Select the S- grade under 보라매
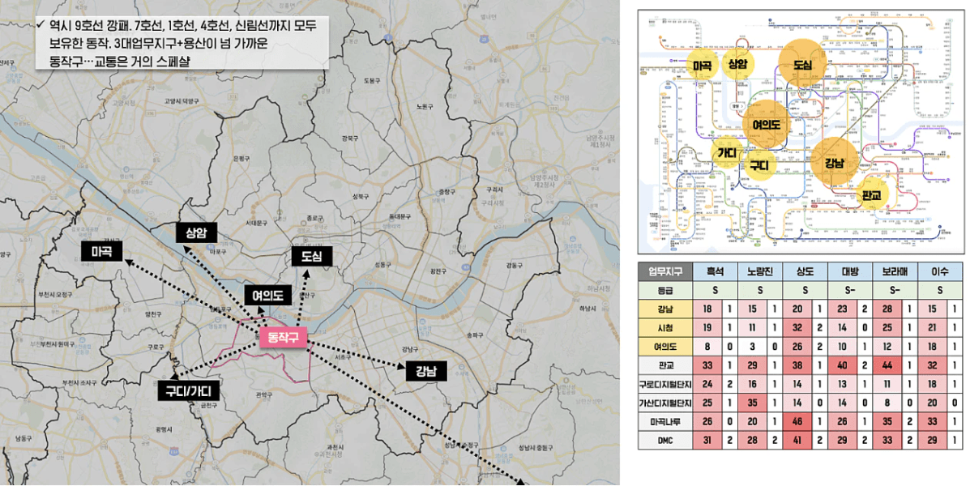 click(895, 289)
